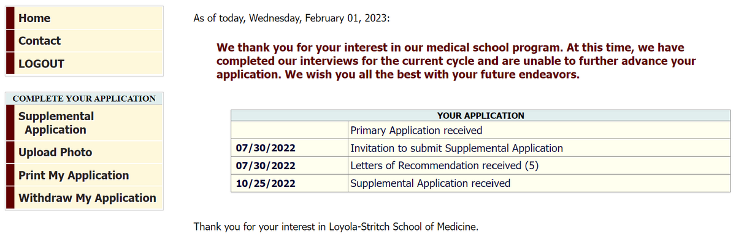Click the maroon bar beside Upload Photo

click(10, 153)
